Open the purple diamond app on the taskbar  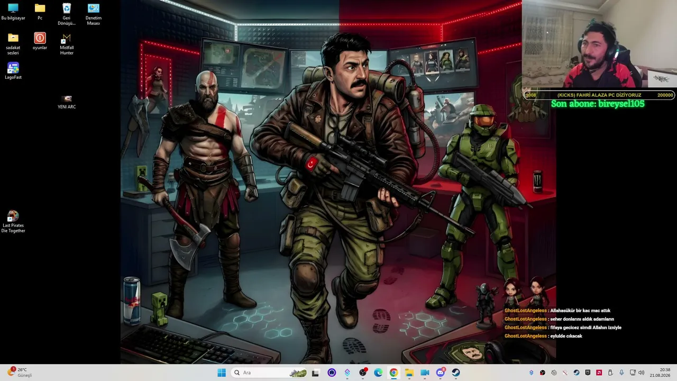coord(347,373)
